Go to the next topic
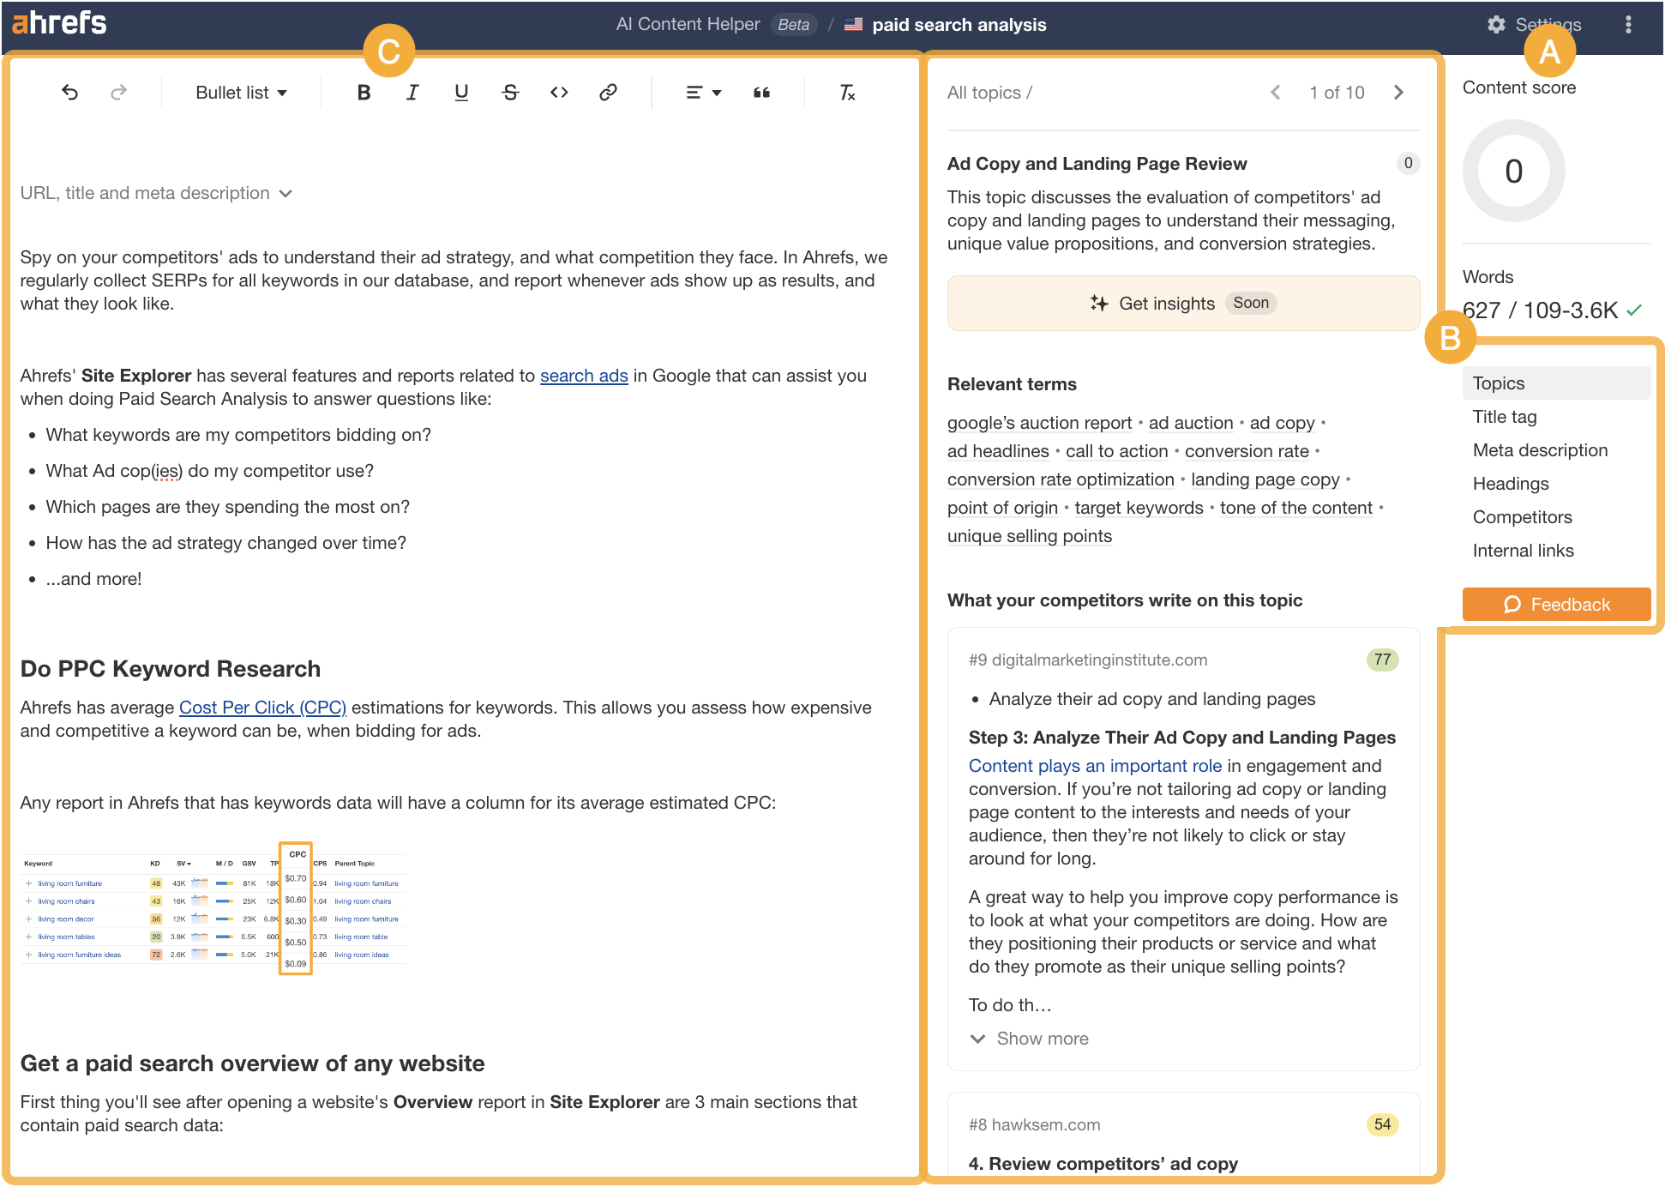This screenshot has height=1187, width=1665. [x=1398, y=93]
